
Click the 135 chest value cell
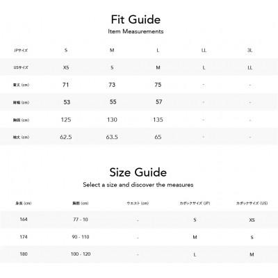pyautogui.click(x=158, y=120)
